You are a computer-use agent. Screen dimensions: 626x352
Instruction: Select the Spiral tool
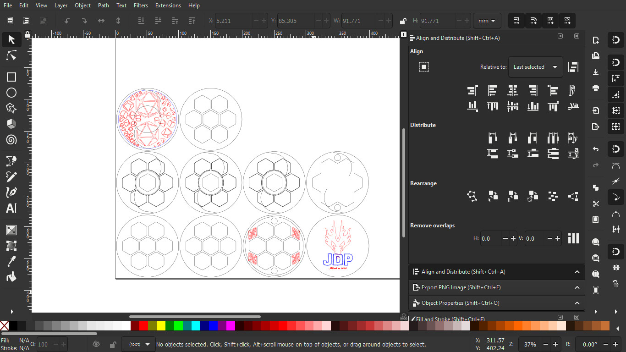coord(11,139)
